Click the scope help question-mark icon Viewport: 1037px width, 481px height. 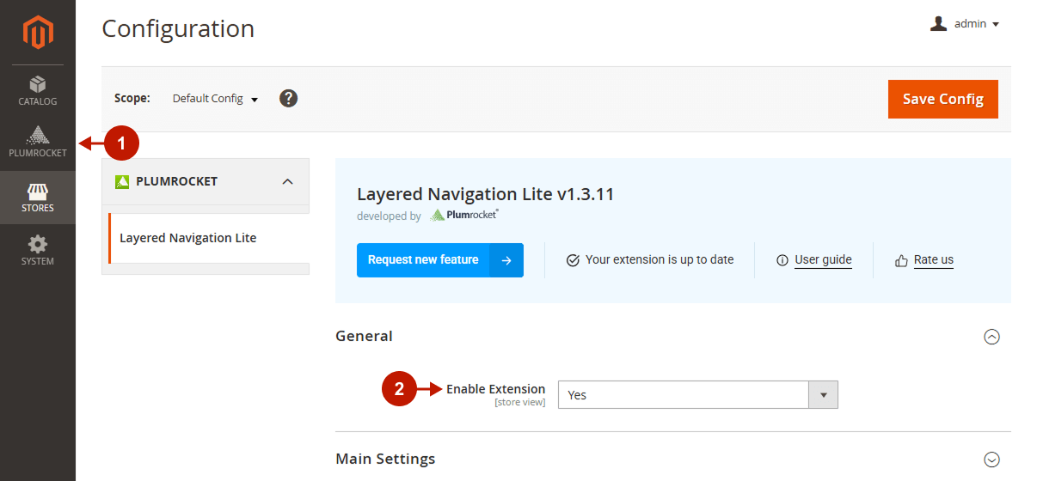[x=289, y=98]
